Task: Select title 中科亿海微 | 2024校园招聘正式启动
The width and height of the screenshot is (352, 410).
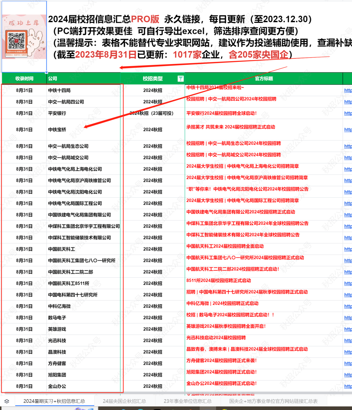Action: tap(222, 304)
